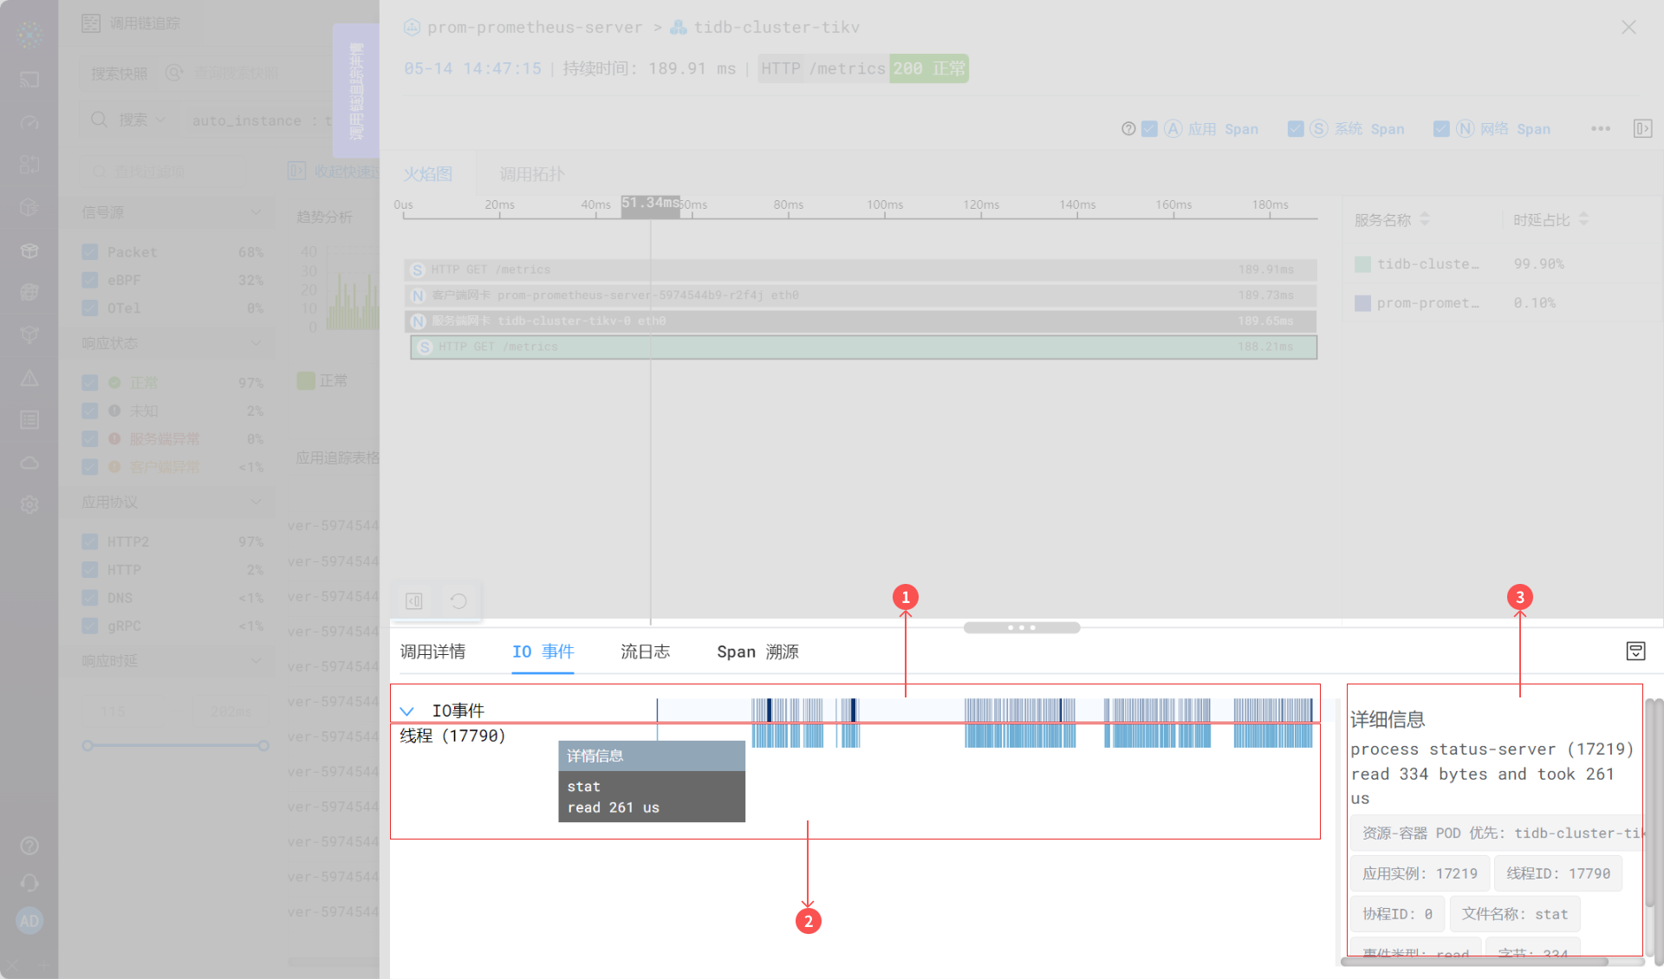Toggle the 系统 Span checkbox
The width and height of the screenshot is (1664, 979).
pos(1296,129)
